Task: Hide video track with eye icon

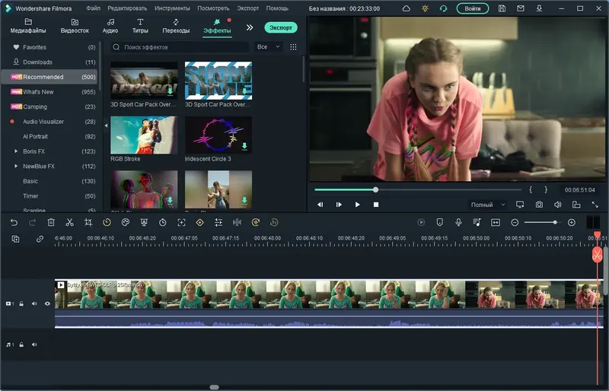Action: 47,304
